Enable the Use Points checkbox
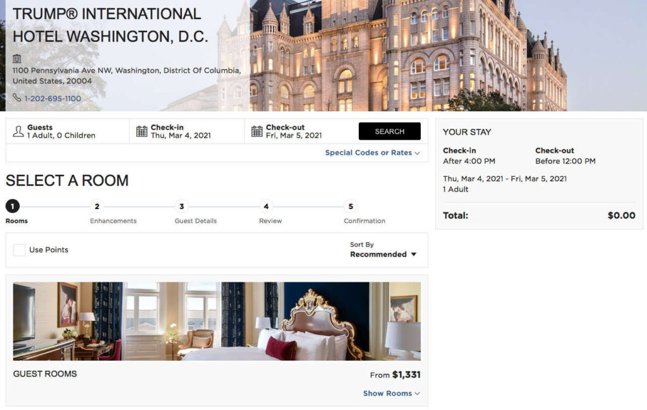 (20, 250)
